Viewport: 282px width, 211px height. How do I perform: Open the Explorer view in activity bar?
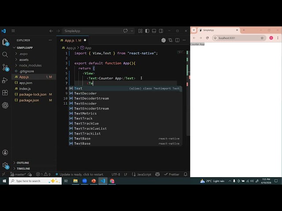[x=5, y=42]
